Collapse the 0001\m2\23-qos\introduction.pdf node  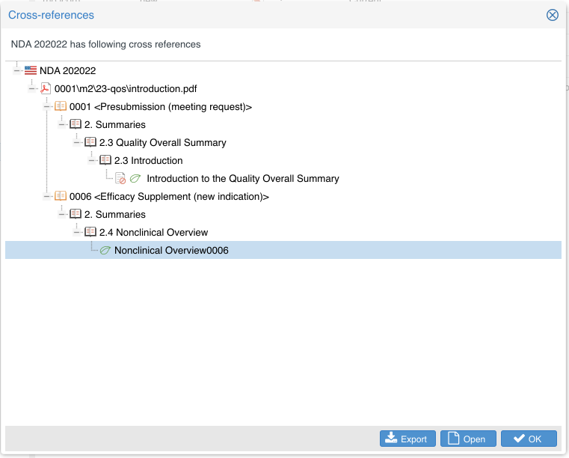point(32,88)
